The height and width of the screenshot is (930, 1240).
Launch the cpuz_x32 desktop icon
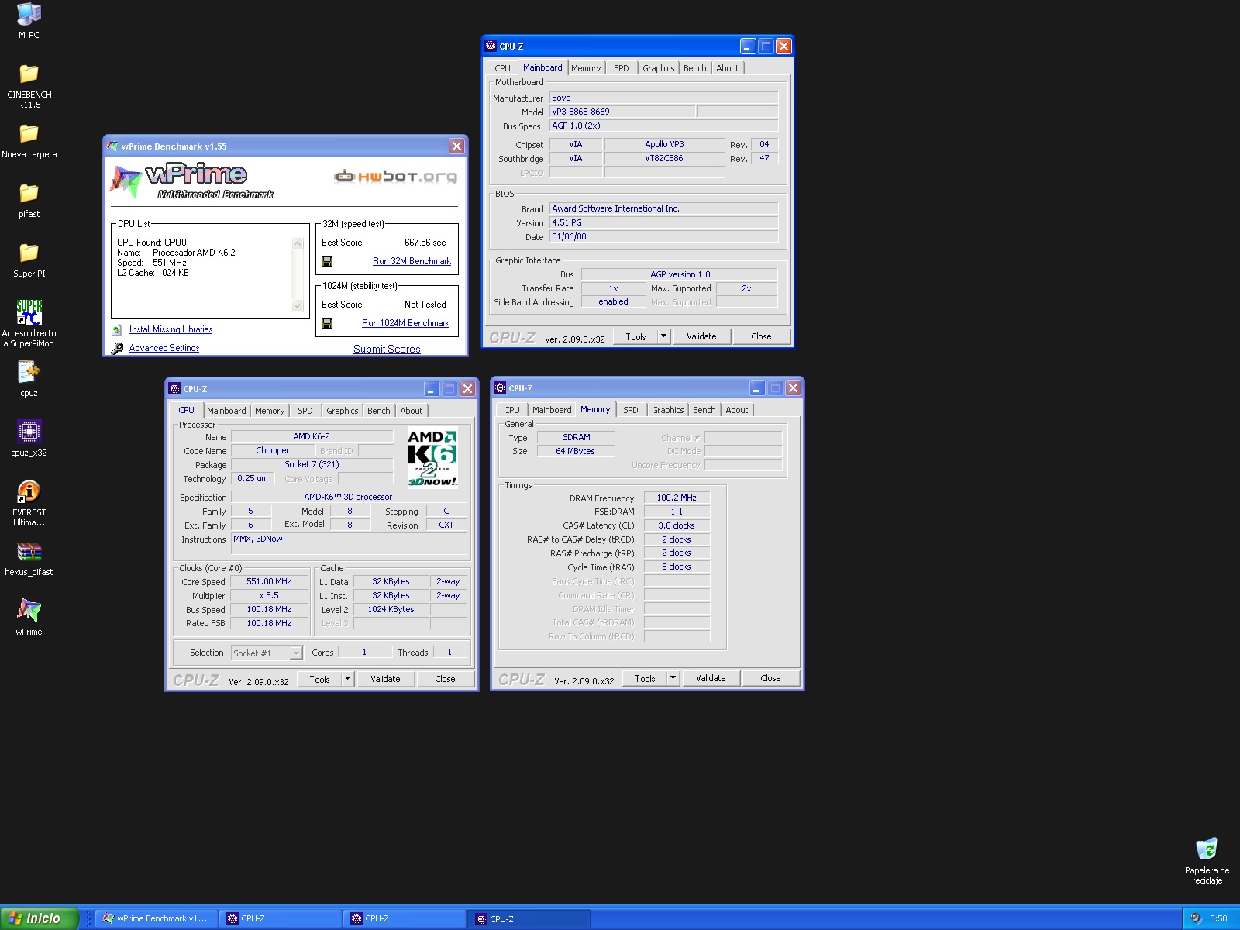[29, 432]
